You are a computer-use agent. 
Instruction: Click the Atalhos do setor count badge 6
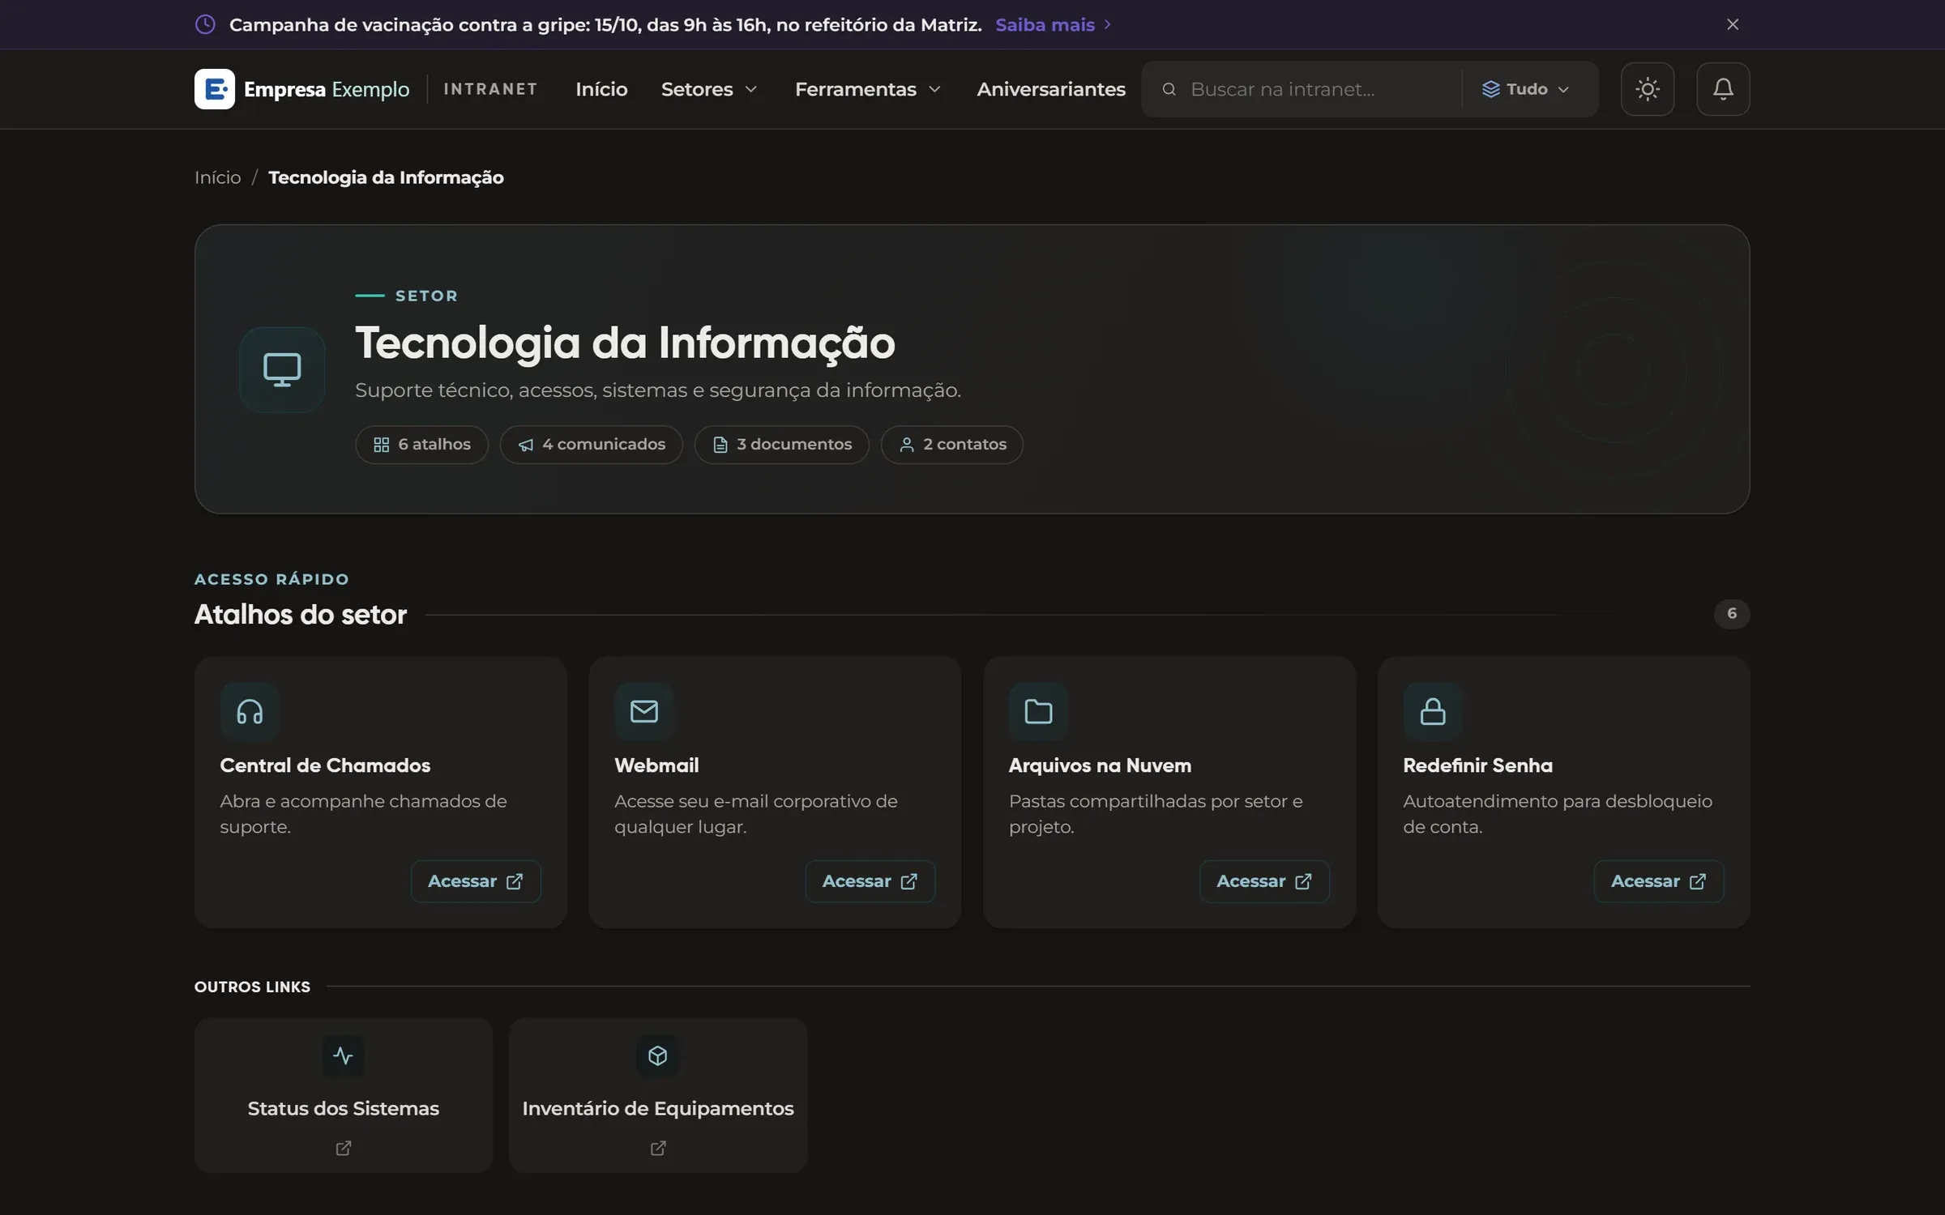pos(1732,614)
